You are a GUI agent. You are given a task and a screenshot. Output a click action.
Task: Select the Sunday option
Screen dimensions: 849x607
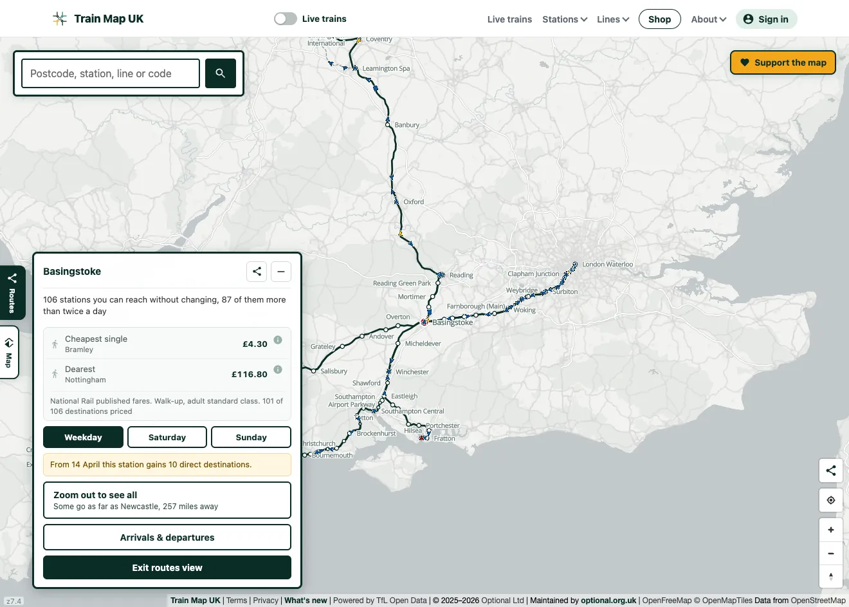click(251, 437)
